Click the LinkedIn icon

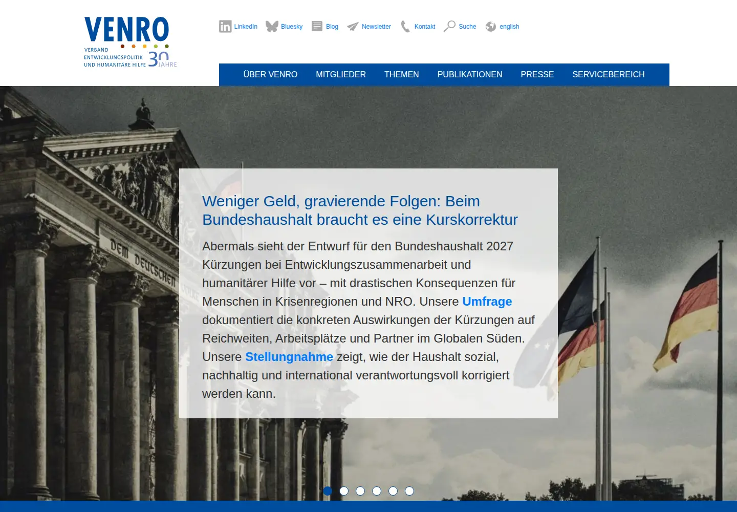(225, 27)
